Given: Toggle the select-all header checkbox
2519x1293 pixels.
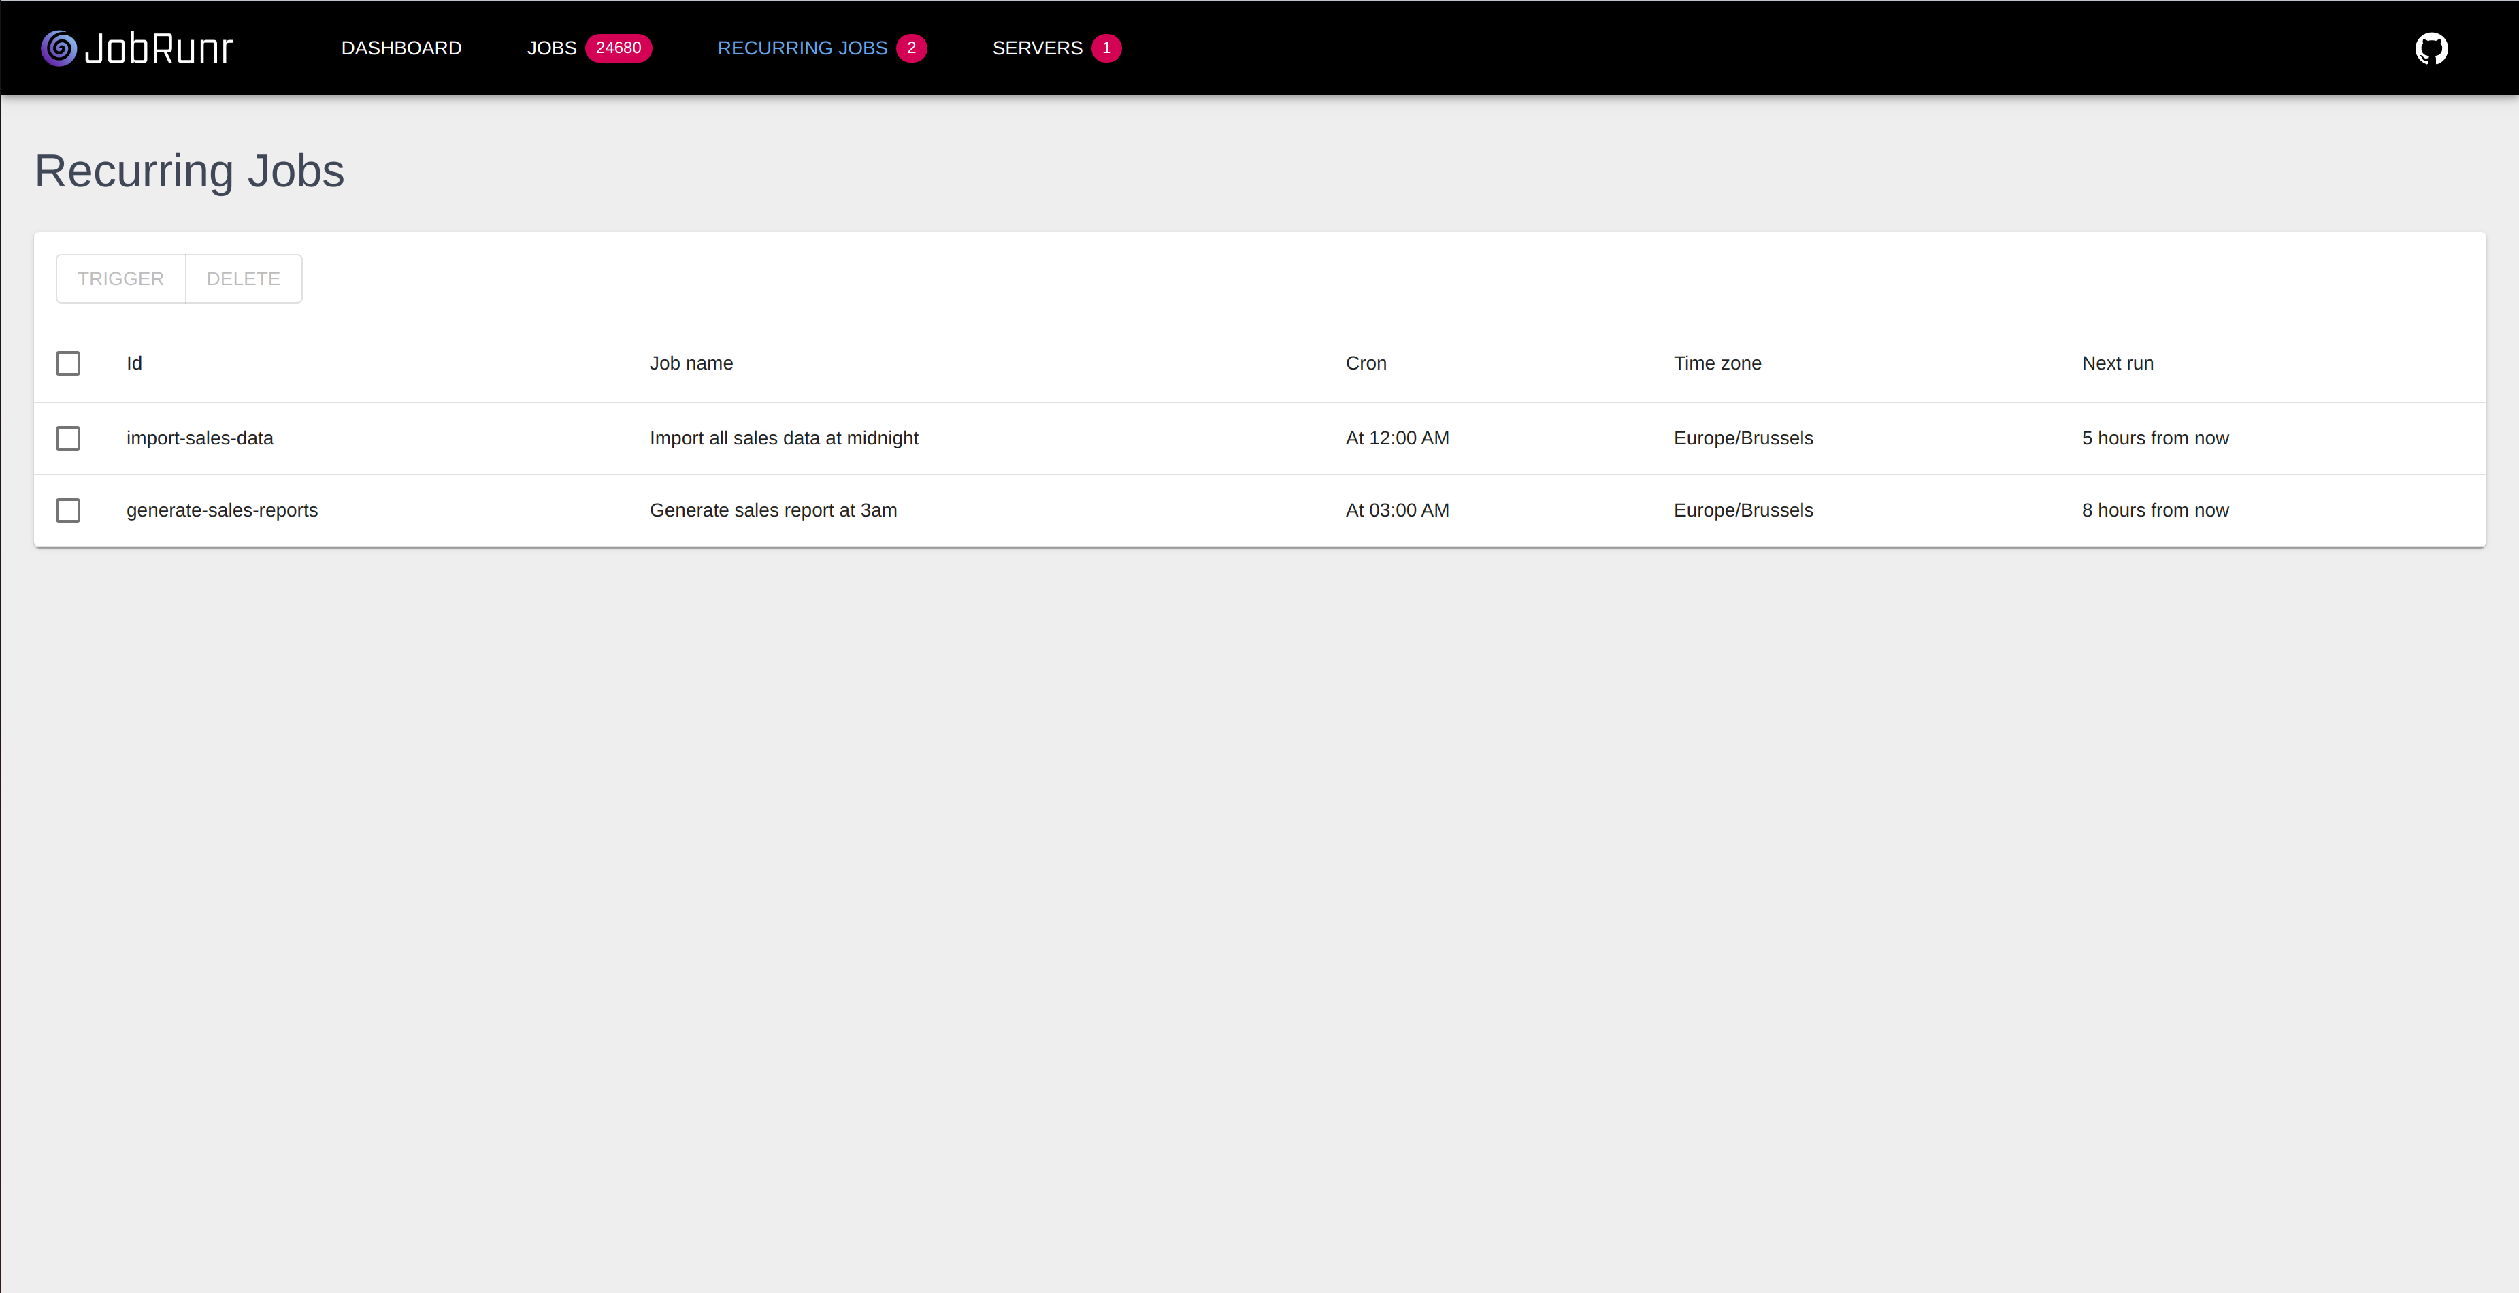Looking at the screenshot, I should 67,363.
